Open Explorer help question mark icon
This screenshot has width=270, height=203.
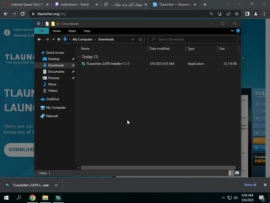(238, 31)
